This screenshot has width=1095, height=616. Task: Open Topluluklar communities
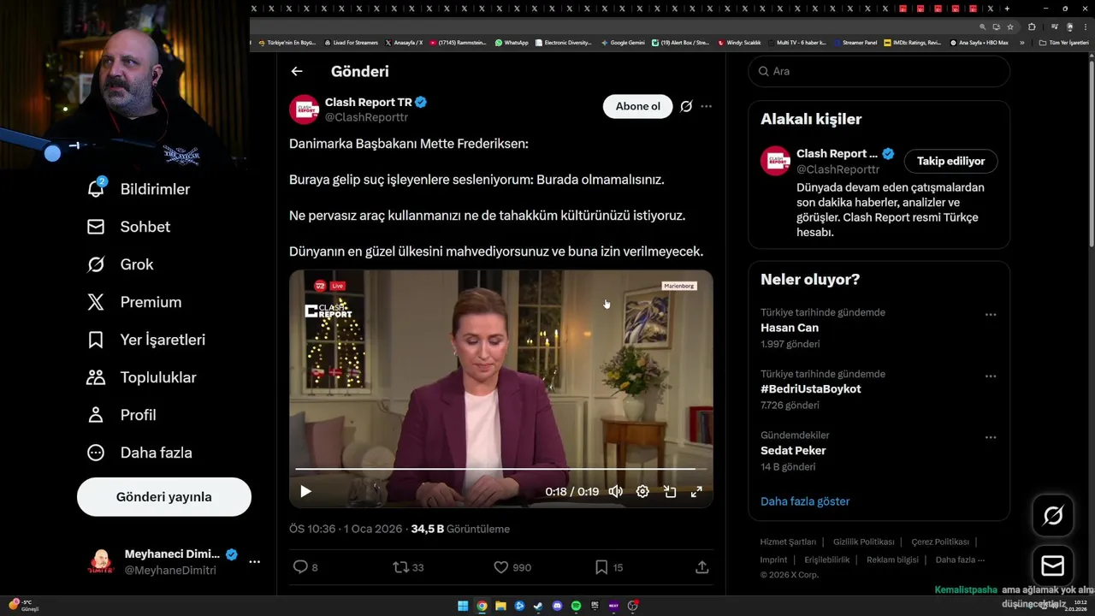tap(141, 377)
